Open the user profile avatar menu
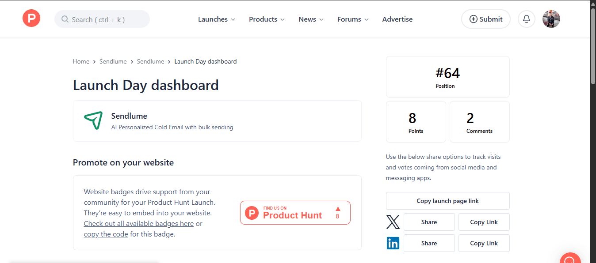Viewport: 596px width, 263px height. tap(551, 19)
